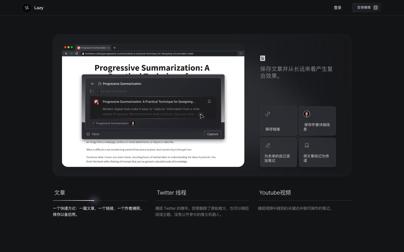Viewport: 404px width, 252px height.
Task: Click the article document icon above the headline
Action: point(263,58)
